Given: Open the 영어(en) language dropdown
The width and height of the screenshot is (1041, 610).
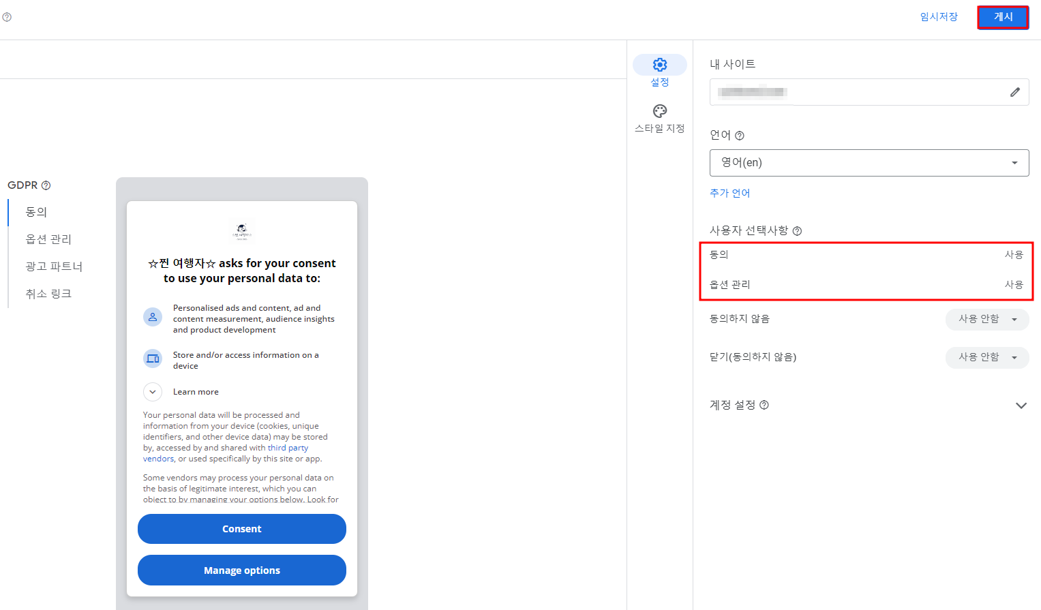Looking at the screenshot, I should pos(869,162).
